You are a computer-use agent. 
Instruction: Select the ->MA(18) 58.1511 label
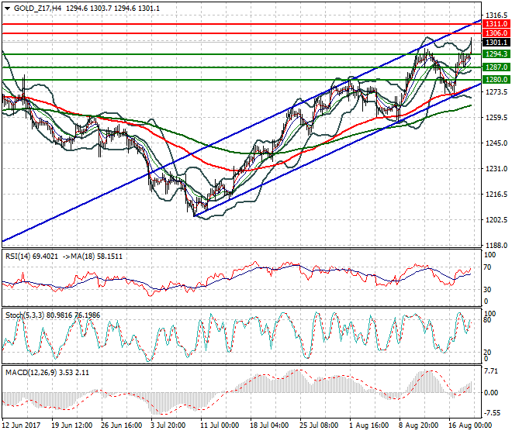tap(92, 257)
